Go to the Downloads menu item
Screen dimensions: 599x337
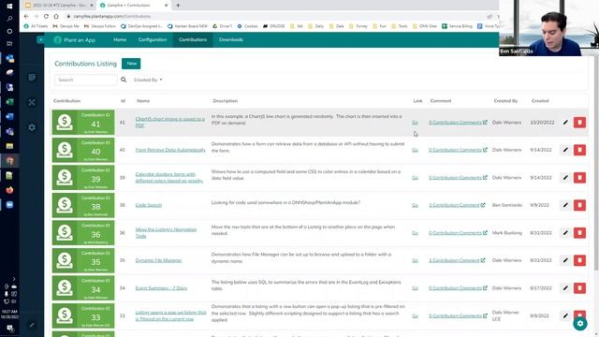point(231,39)
